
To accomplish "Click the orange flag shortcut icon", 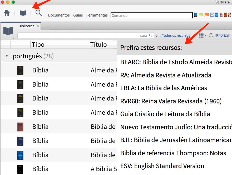I will pos(207,15).
